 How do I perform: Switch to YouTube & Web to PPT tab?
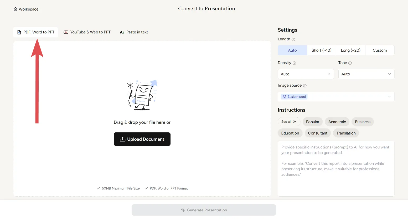[x=87, y=32]
